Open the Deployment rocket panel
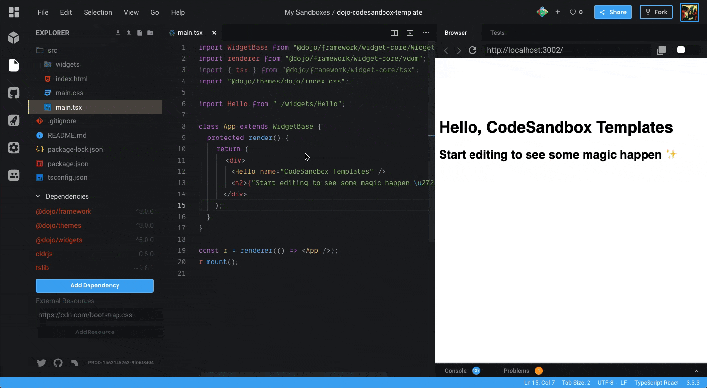Screen dimensions: 707x388 click(x=14, y=120)
